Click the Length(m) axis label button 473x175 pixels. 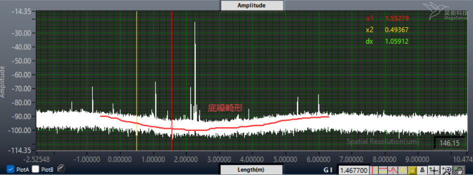click(251, 170)
